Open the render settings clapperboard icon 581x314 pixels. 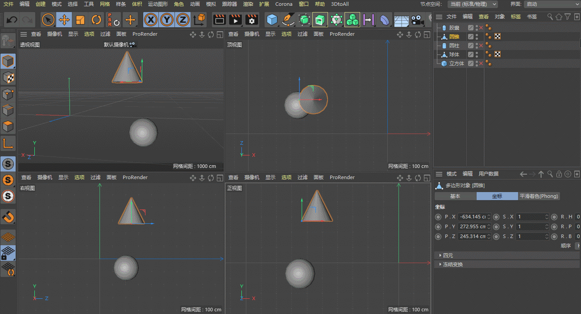(252, 20)
